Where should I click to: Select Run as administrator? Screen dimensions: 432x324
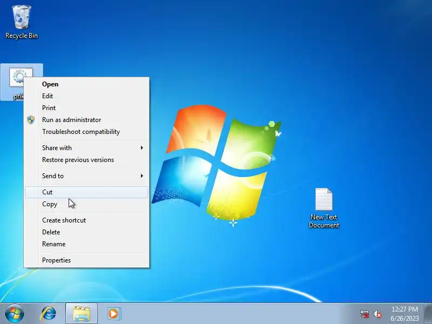click(x=86, y=120)
